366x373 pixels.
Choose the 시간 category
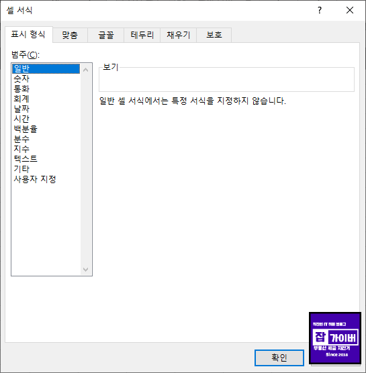click(x=46, y=119)
